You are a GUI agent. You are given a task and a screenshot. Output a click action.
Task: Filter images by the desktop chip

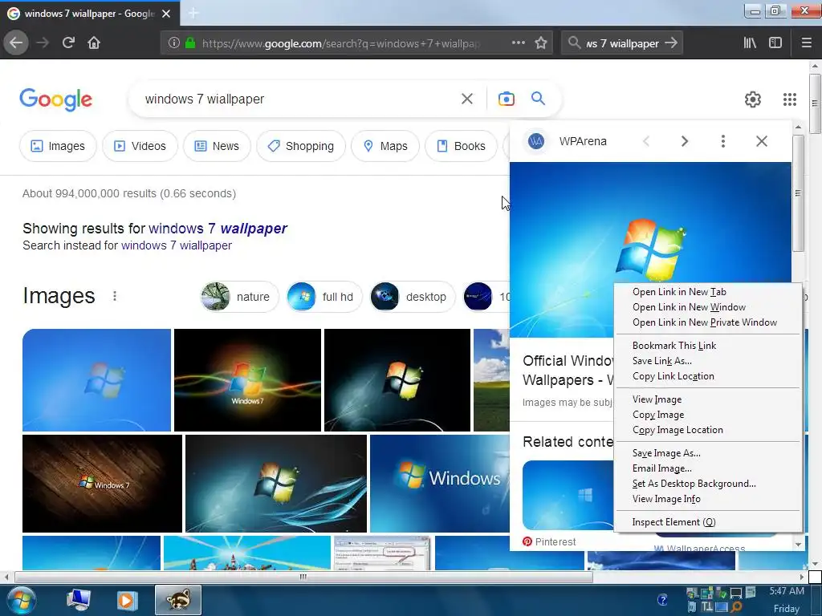click(x=412, y=297)
